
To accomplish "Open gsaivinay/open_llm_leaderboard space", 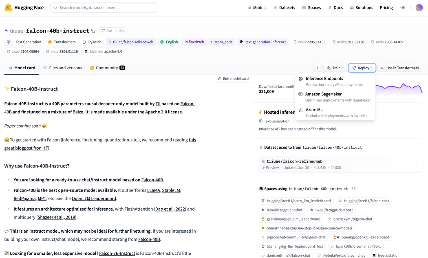I will (291, 219).
